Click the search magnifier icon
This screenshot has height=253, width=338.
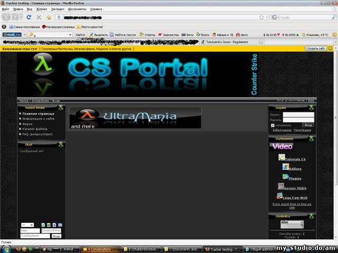point(334,17)
